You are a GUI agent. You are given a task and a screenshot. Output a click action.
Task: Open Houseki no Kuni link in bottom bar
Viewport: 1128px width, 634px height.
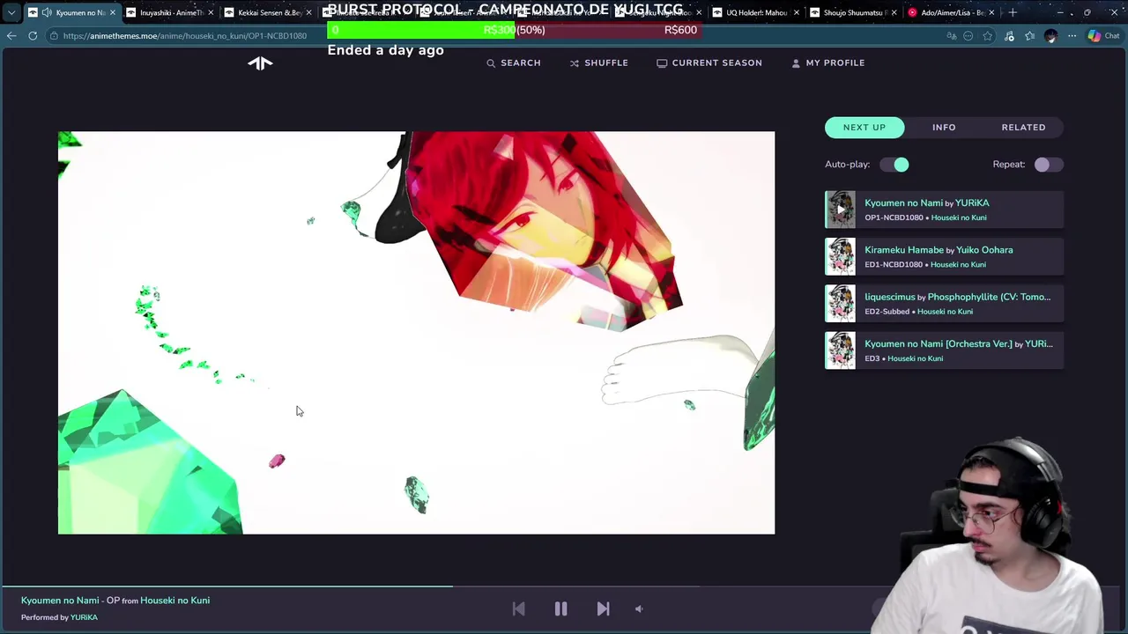[174, 601]
